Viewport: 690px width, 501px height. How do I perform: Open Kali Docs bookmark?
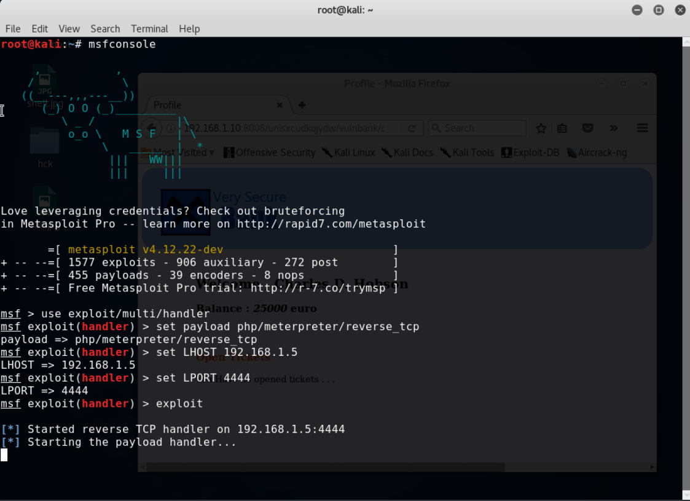point(407,152)
